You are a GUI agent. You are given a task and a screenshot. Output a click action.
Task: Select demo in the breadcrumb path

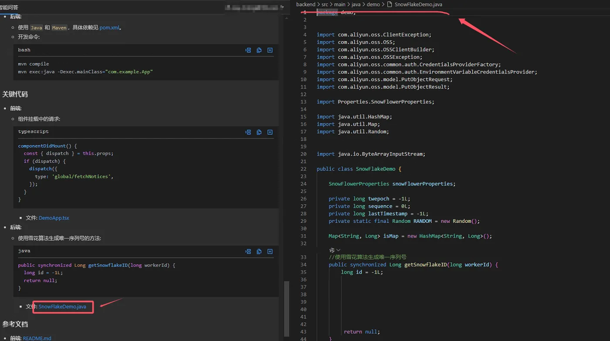373,4
